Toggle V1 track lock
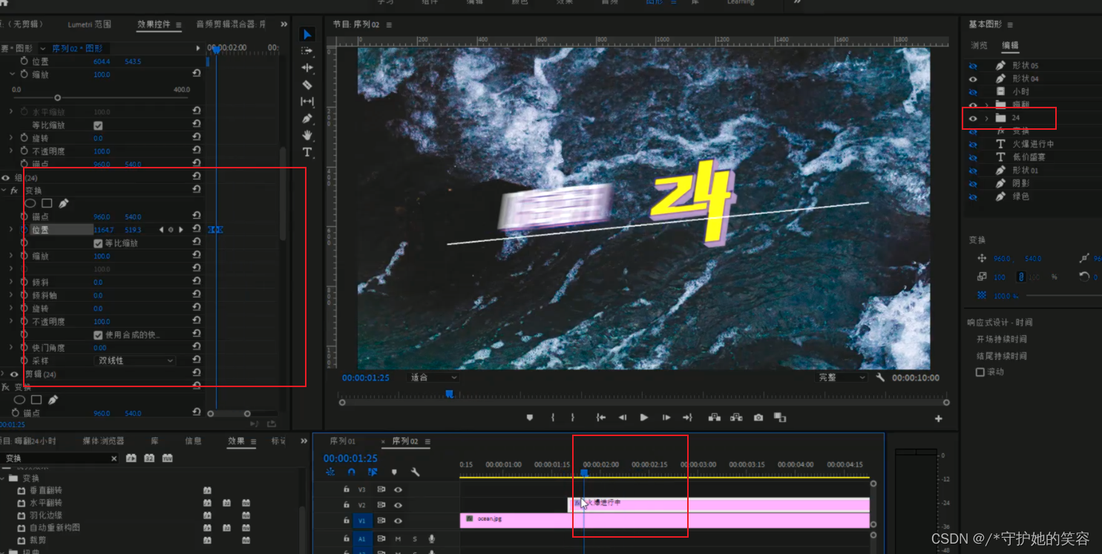 point(346,521)
